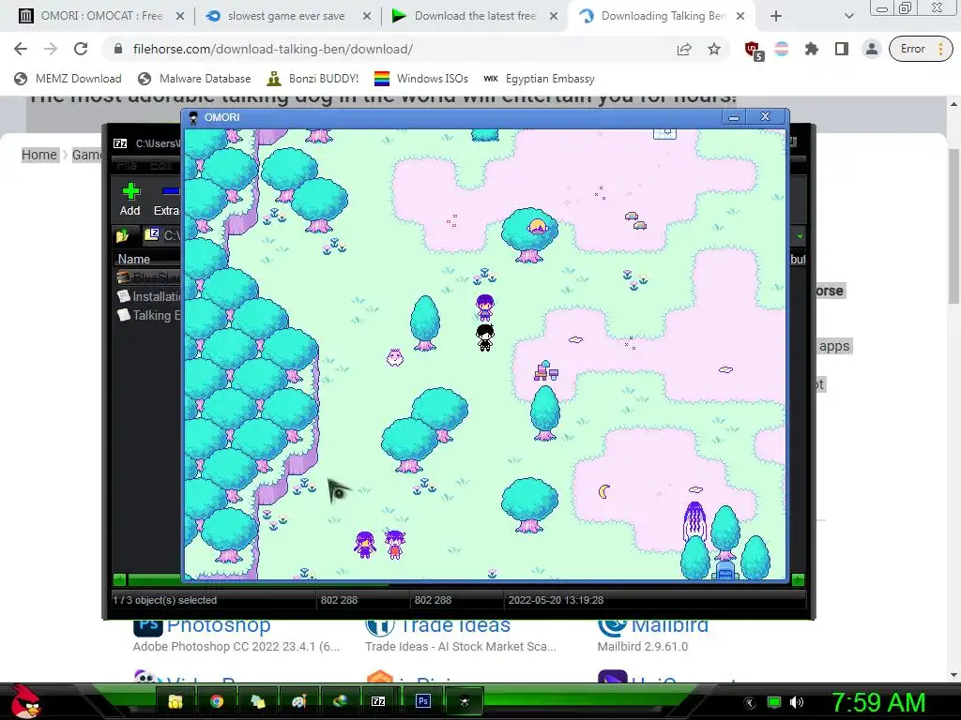Screen dimensions: 961x720
Task: Click the Add button in 7-Zip
Action: (130, 200)
